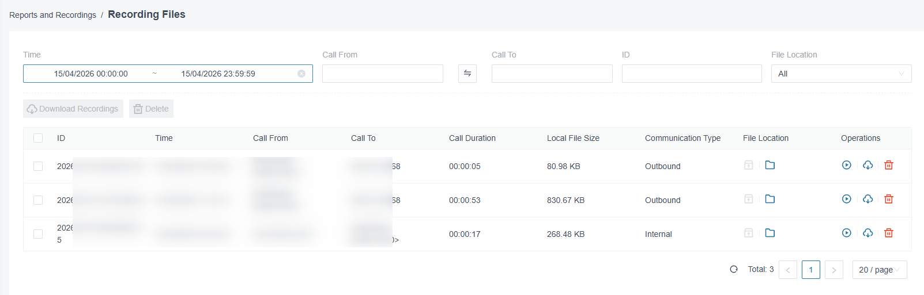Expand the 20 / page selector
Viewport: 924px width, 295px height.
click(x=880, y=270)
